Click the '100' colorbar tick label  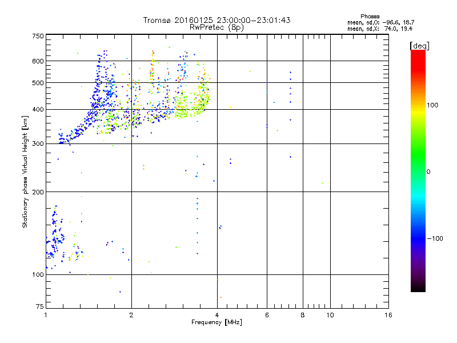tap(432, 105)
